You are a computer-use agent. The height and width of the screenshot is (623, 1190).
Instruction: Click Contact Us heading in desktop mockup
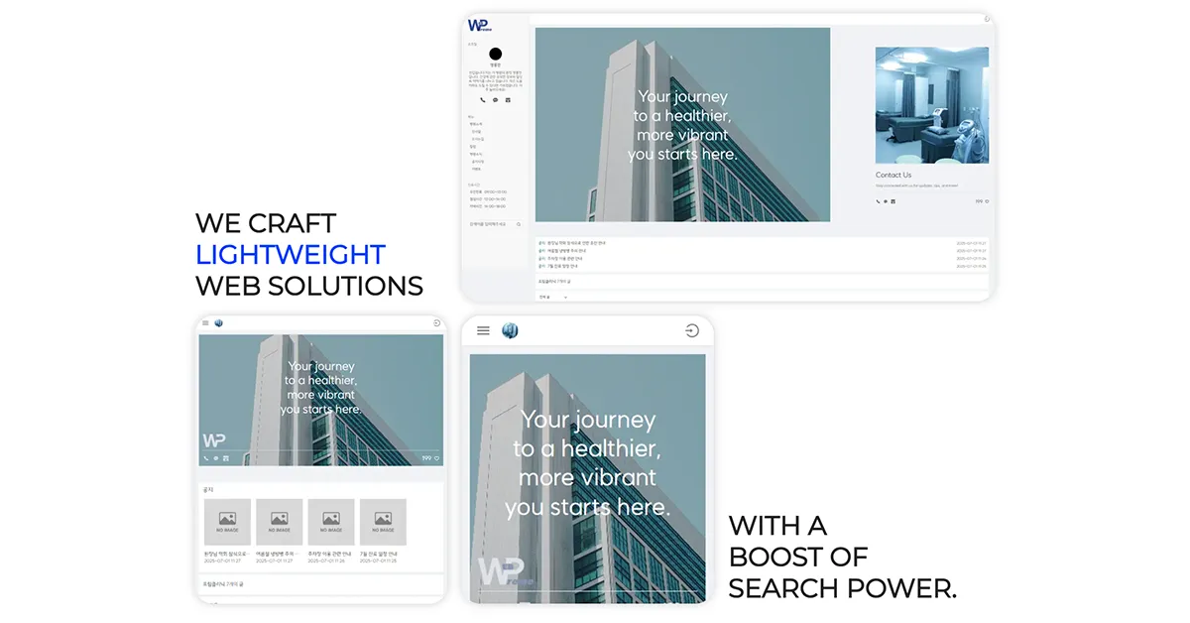892,175
